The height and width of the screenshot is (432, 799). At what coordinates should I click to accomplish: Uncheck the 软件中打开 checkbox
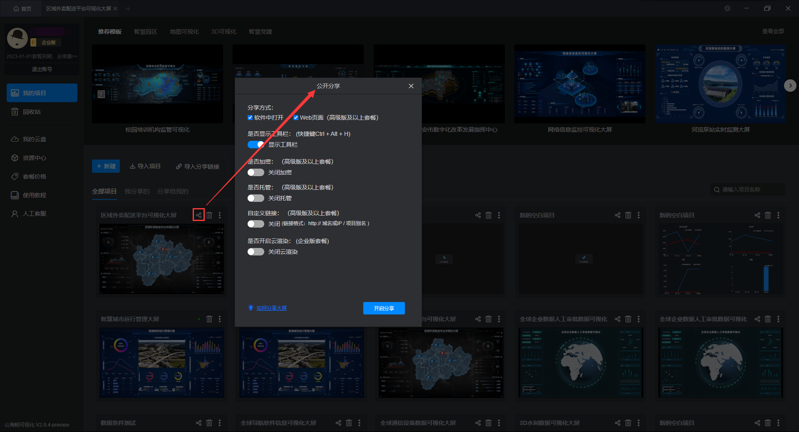[250, 118]
